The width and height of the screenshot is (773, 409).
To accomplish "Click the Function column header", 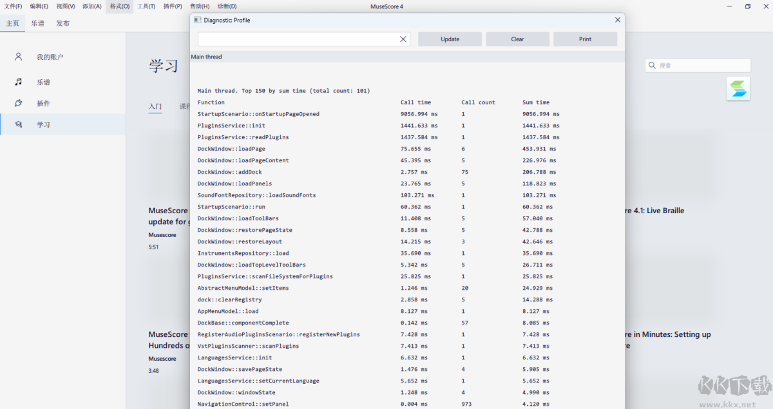I will (x=211, y=102).
